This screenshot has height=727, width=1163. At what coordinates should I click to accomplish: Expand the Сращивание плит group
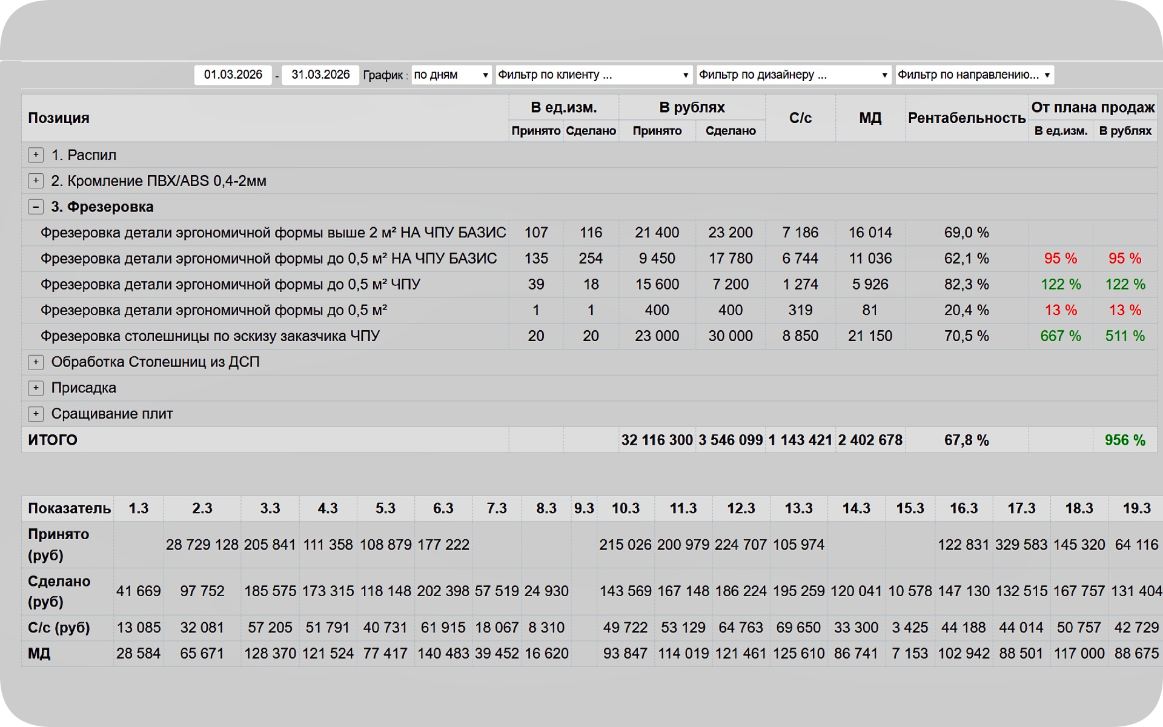tap(36, 414)
